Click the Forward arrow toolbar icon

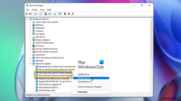pos(30,14)
